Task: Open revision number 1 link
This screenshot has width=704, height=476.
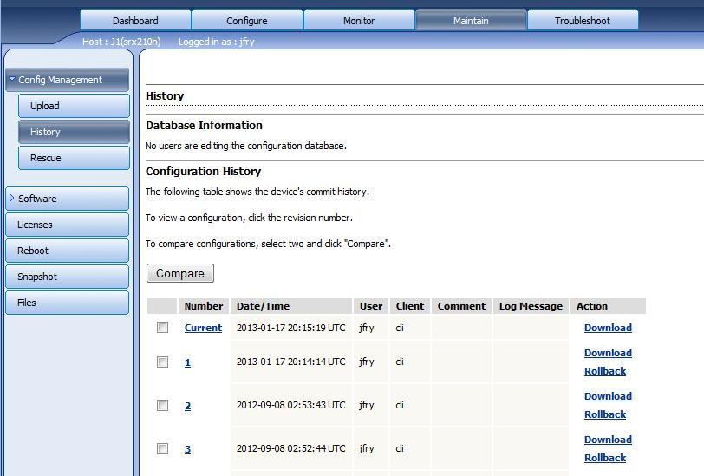Action: pyautogui.click(x=187, y=362)
